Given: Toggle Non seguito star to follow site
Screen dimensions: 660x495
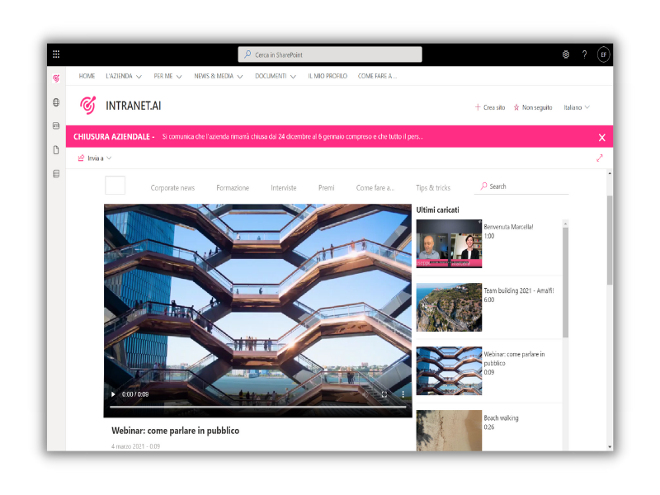Looking at the screenshot, I should (x=533, y=107).
